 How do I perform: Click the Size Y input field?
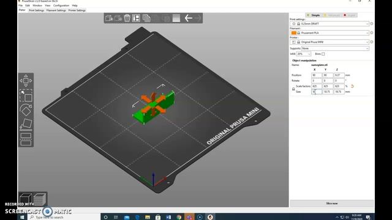click(x=328, y=92)
